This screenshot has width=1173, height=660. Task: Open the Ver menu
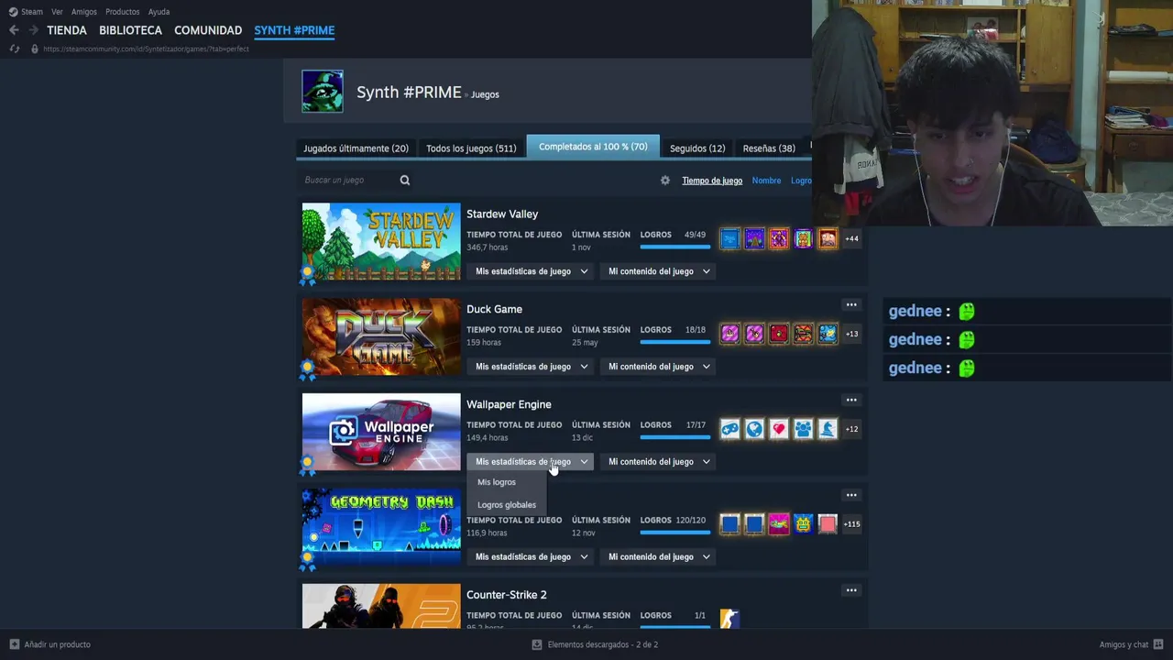[x=57, y=12]
